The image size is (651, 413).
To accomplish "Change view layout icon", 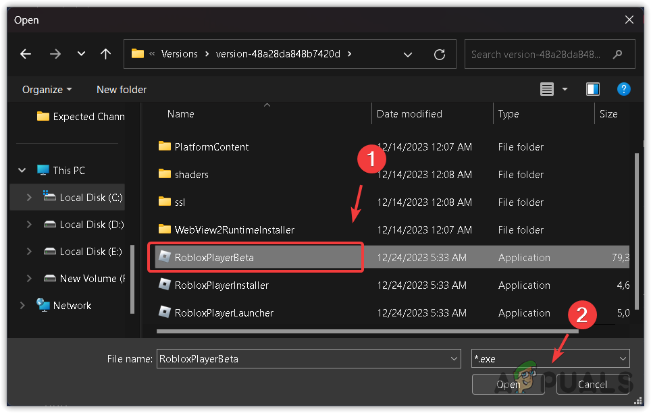I will 546,89.
